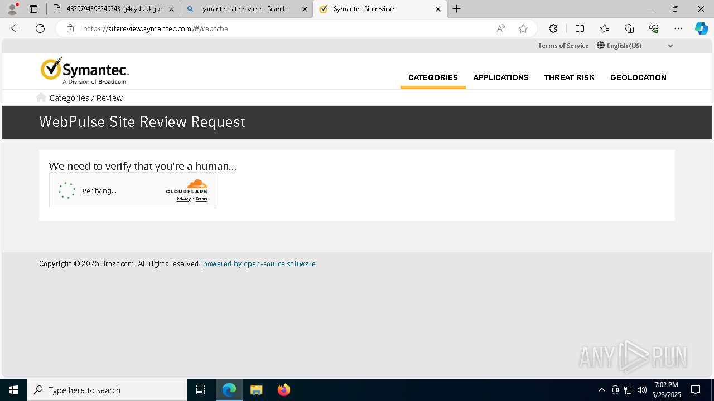714x401 pixels.
Task: Open the Cloudflare Privacy link
Action: [184, 199]
